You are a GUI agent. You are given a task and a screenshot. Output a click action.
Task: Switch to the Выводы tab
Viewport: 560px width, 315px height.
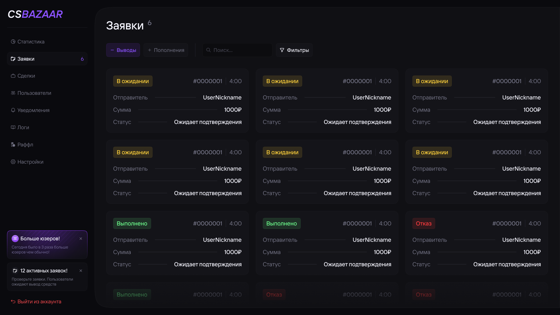tap(123, 50)
